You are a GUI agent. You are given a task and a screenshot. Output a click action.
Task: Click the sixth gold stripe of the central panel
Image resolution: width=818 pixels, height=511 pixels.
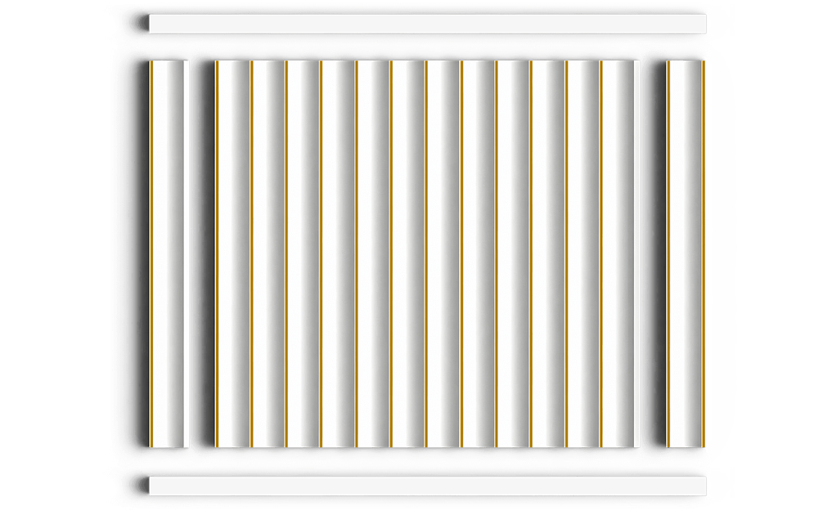(x=391, y=254)
